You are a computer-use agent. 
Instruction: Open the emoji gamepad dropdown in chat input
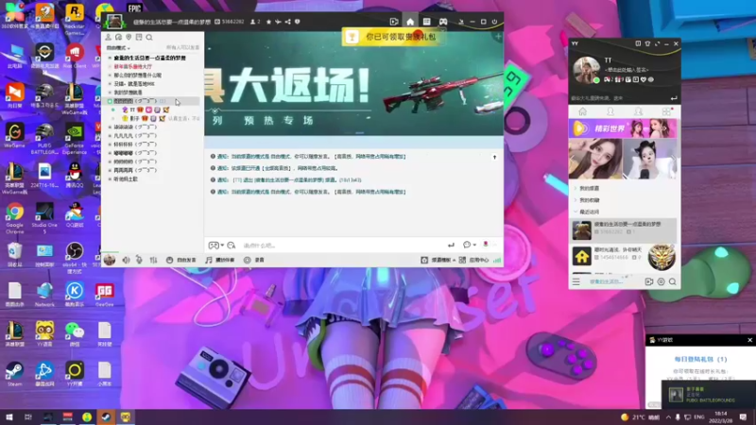tap(216, 246)
